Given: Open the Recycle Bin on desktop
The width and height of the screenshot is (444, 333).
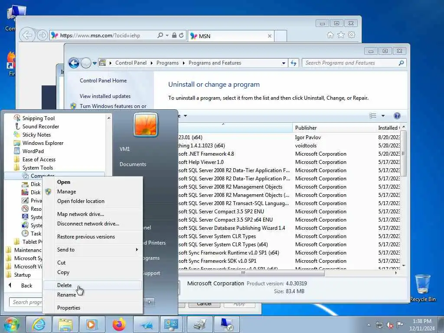Looking at the screenshot, I should pos(423,288).
